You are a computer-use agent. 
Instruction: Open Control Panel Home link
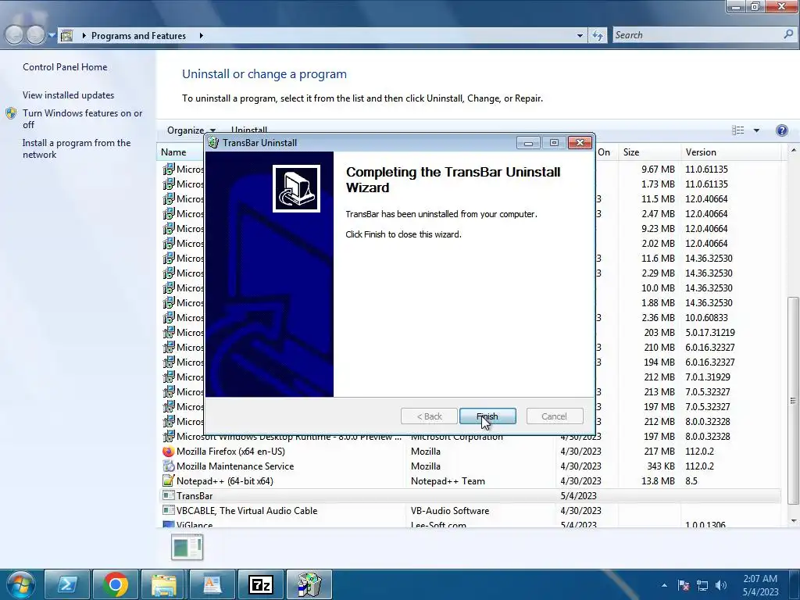[x=65, y=67]
